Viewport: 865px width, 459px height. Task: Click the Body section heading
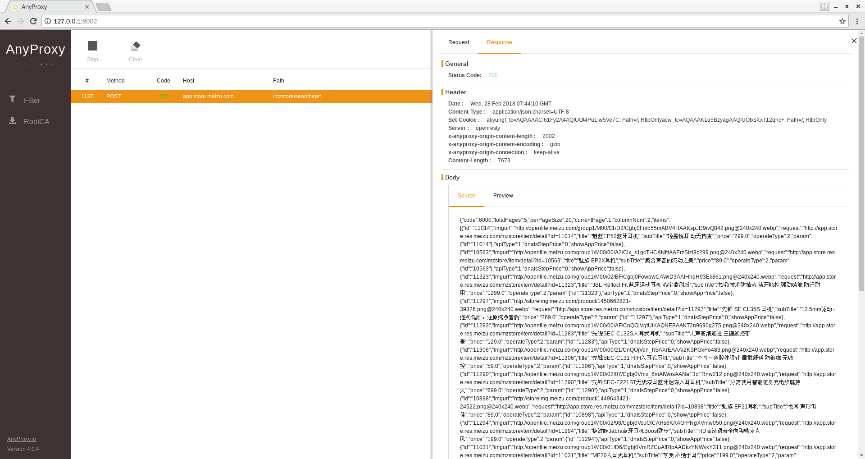(452, 177)
